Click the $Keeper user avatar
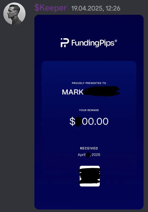148x212 pixels. 14,14
